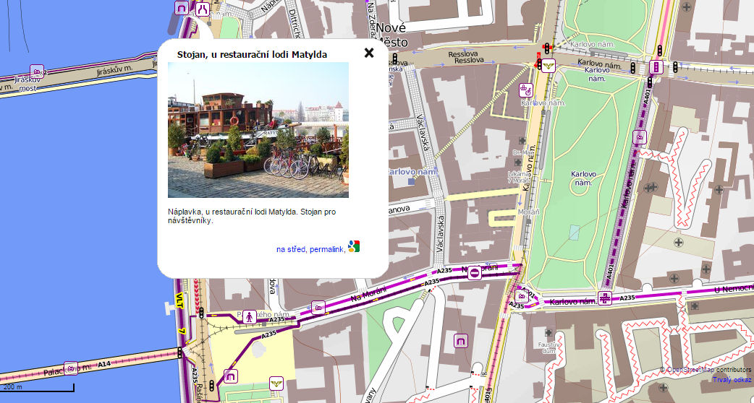Close the Stojan Matylda info popup

click(369, 53)
